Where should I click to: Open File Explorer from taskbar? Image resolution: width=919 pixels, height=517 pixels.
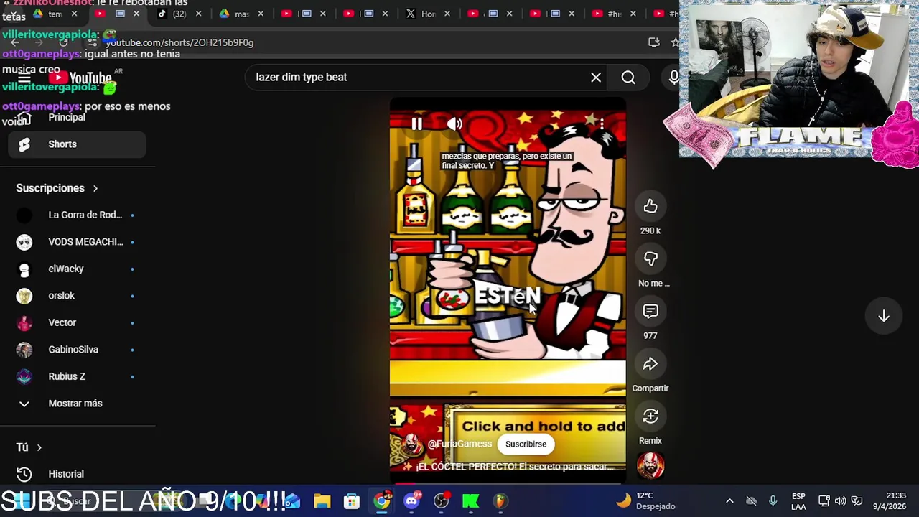point(322,501)
